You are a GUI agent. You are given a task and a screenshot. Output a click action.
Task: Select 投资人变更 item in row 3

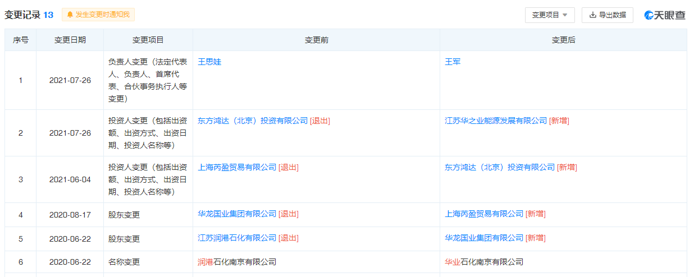coord(148,179)
